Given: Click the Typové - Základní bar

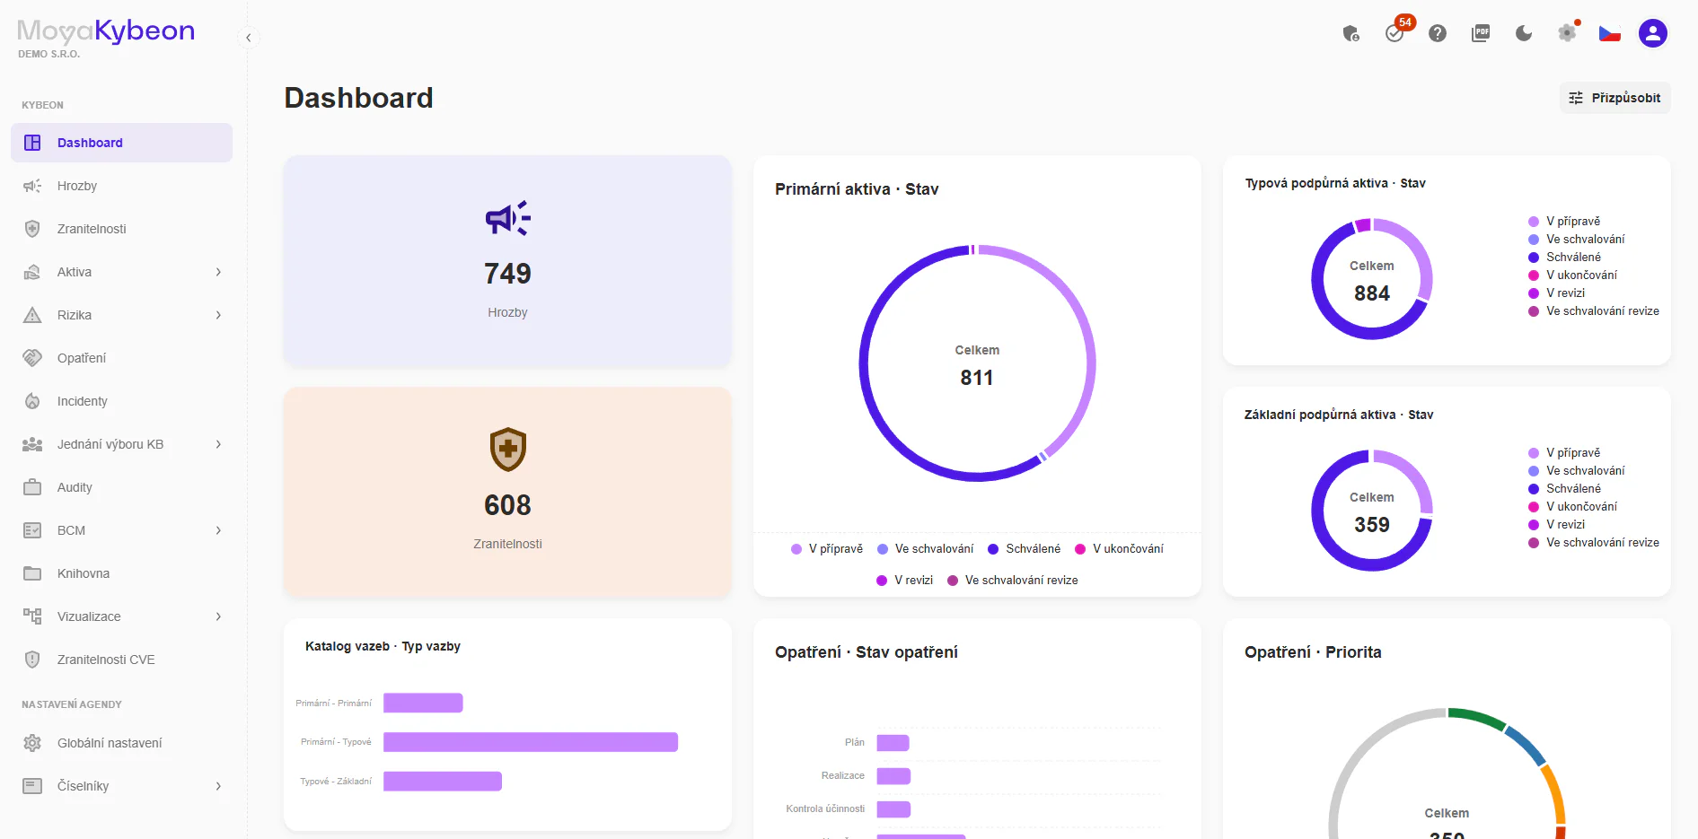Looking at the screenshot, I should [443, 782].
